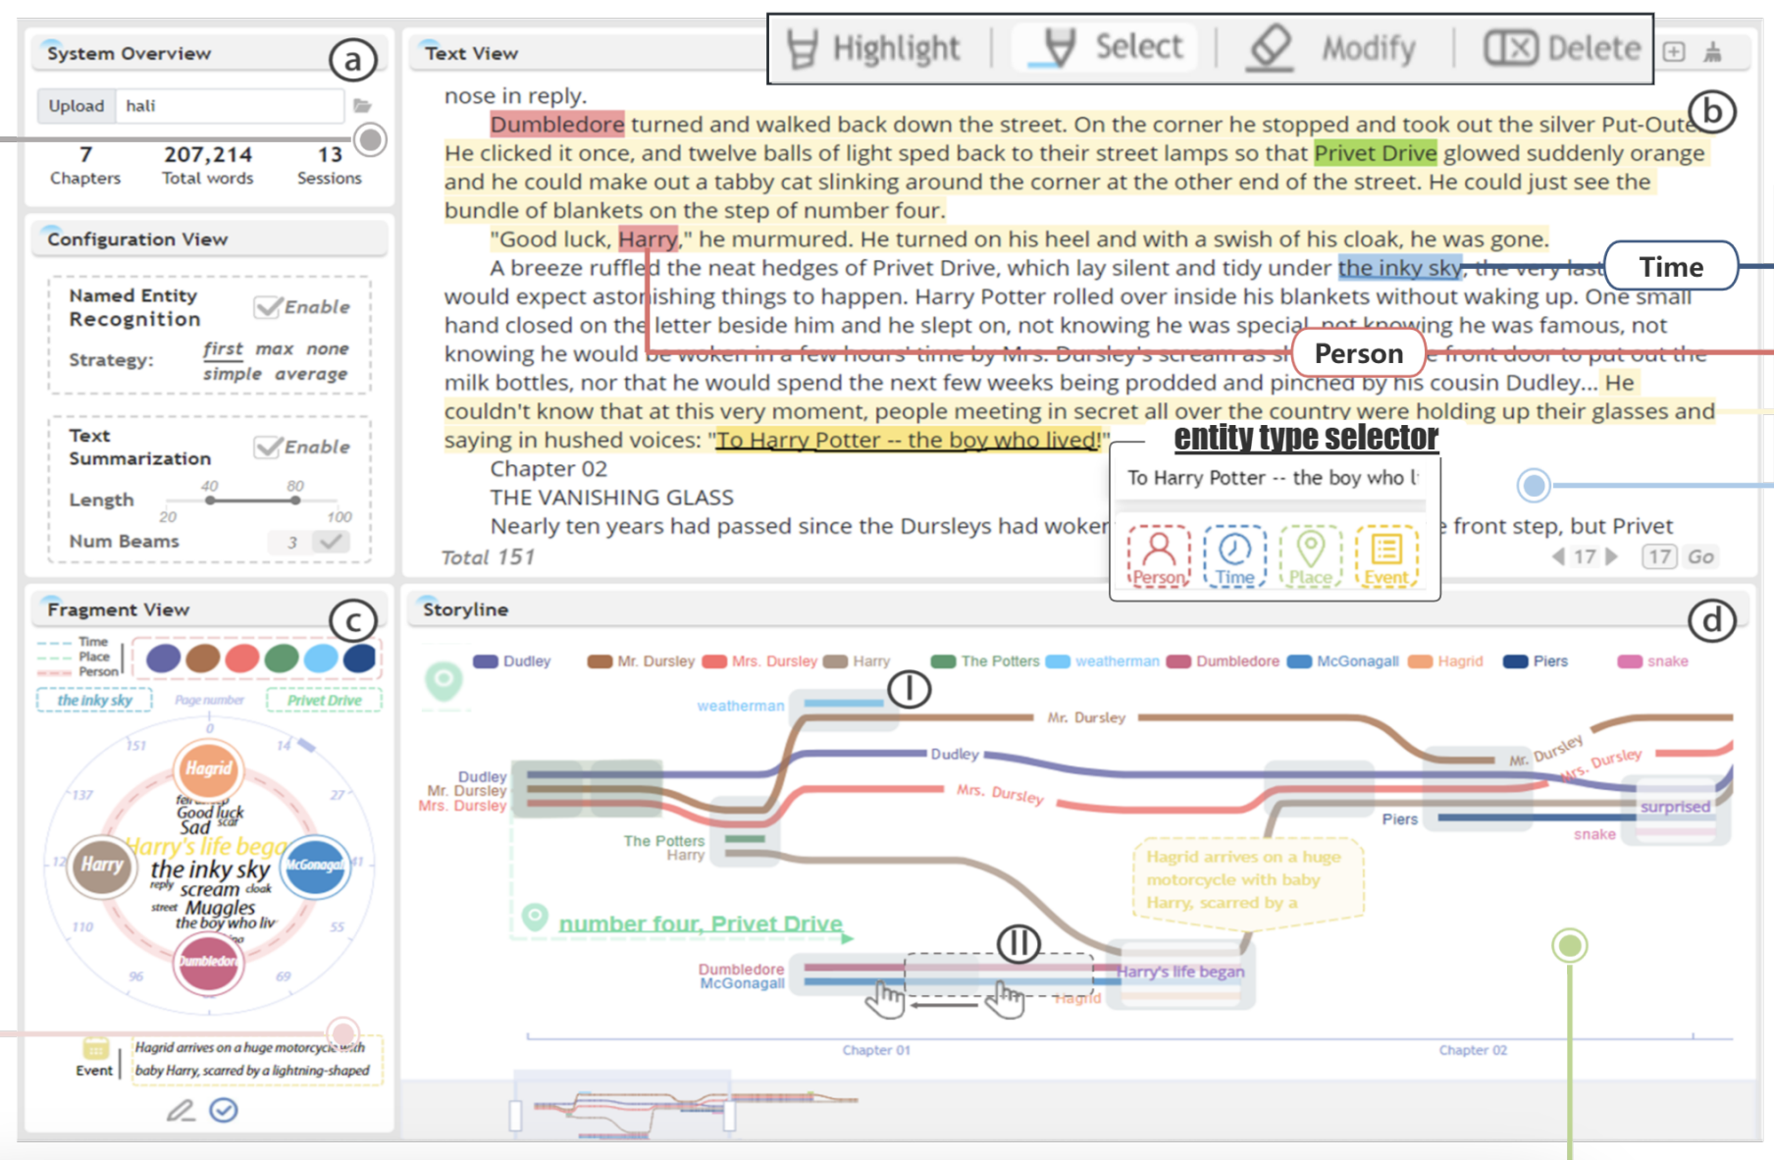
Task: Toggle Hagrid in the Storyline legend
Action: pos(1445,661)
